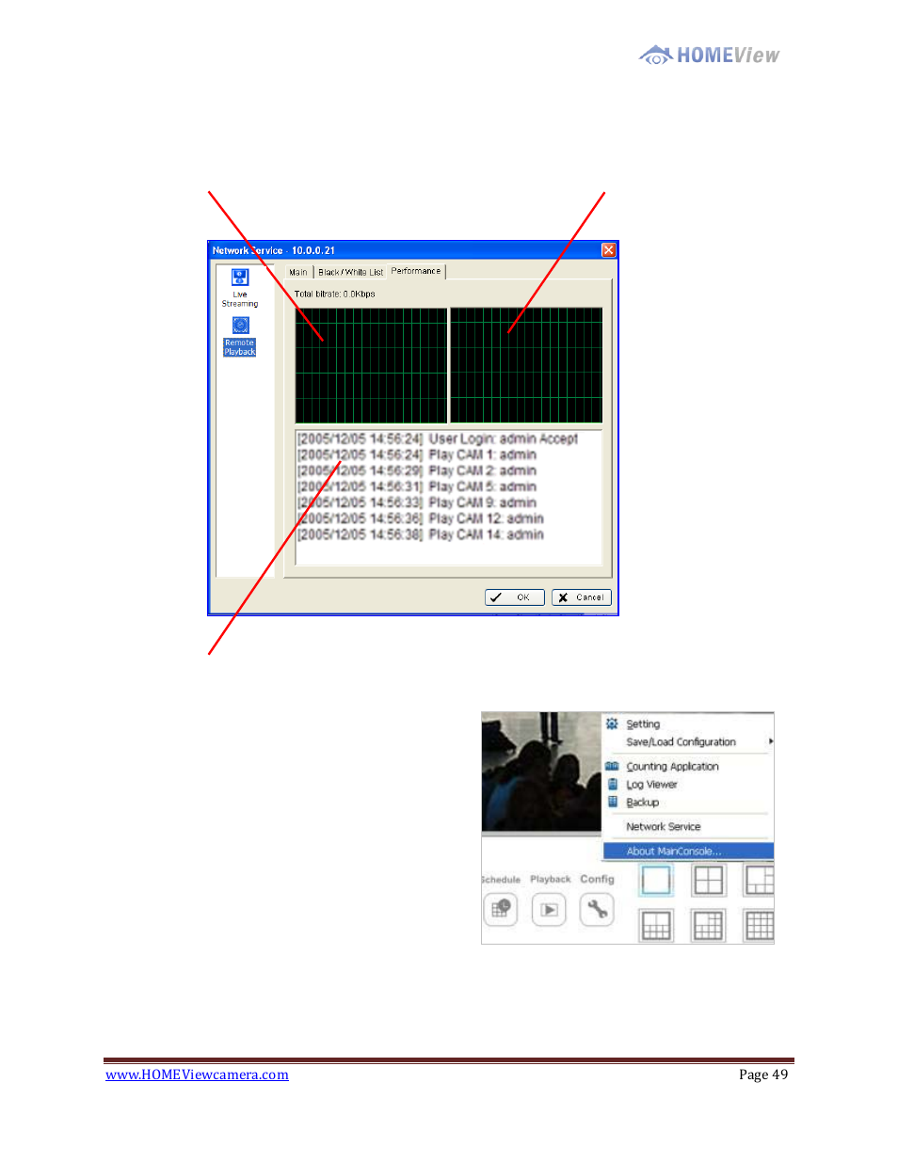
Task: Expand the Save/Load Configuration submenu
Action: [688, 742]
